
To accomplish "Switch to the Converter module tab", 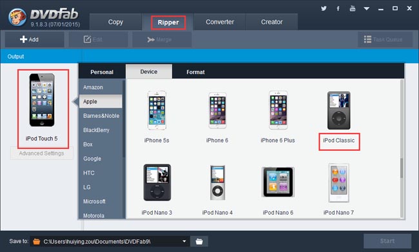I will click(220, 22).
